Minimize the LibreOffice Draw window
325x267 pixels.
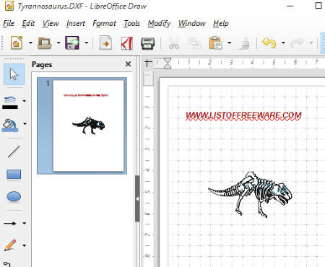pos(290,6)
